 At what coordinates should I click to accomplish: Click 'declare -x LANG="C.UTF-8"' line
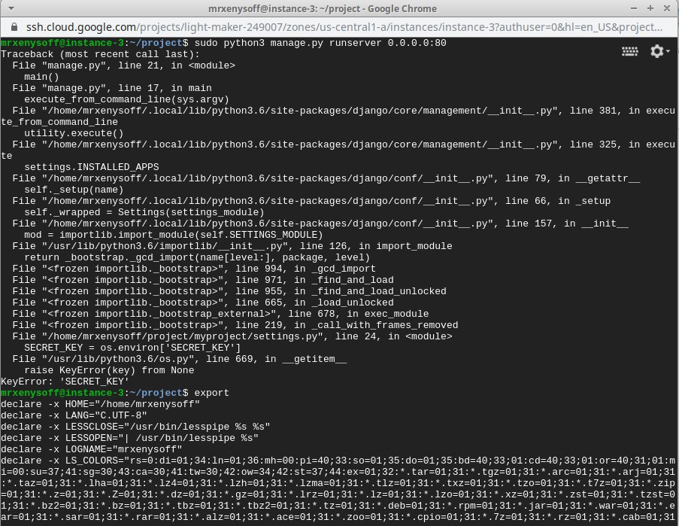point(74,415)
